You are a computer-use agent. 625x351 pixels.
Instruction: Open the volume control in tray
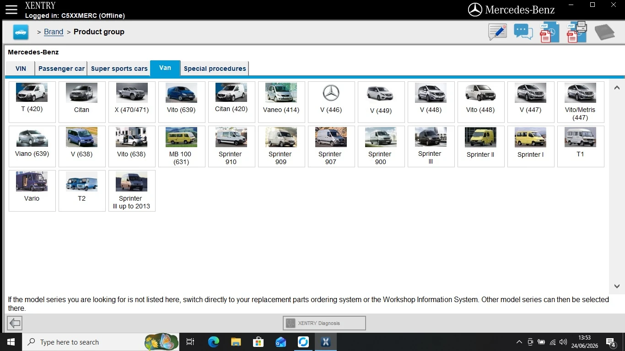pos(563,342)
